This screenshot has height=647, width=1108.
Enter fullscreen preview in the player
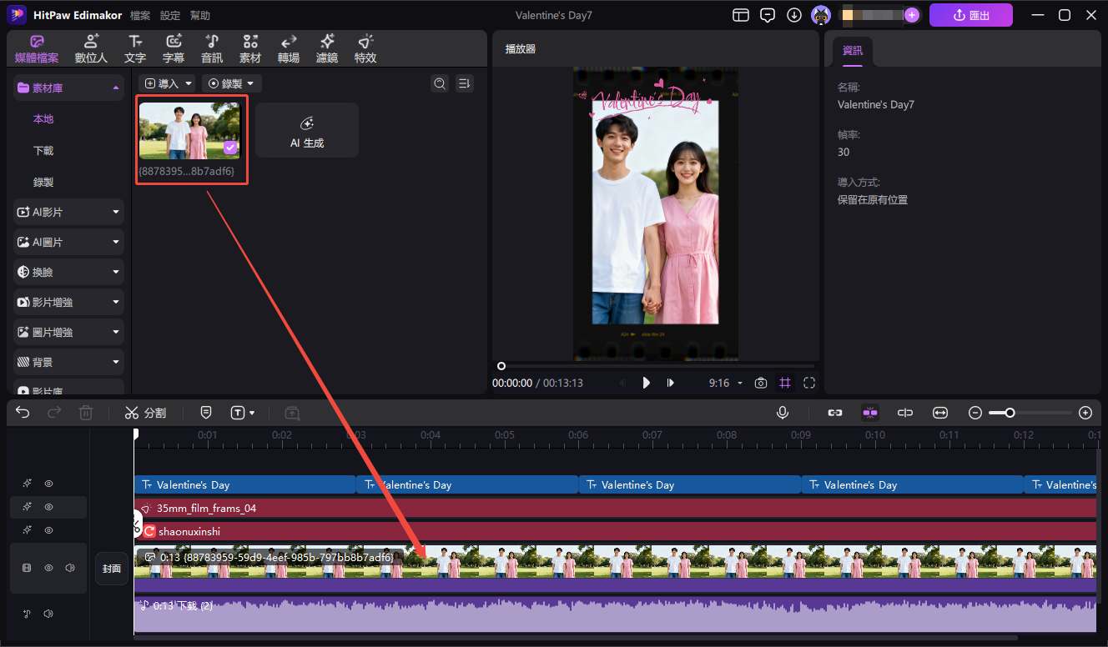pos(808,383)
